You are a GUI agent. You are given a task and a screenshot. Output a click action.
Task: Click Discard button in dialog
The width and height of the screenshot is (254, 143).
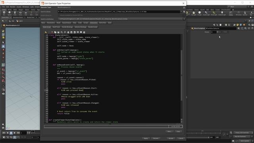coord(156,139)
